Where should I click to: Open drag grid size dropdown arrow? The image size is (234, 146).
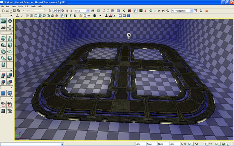192,144
